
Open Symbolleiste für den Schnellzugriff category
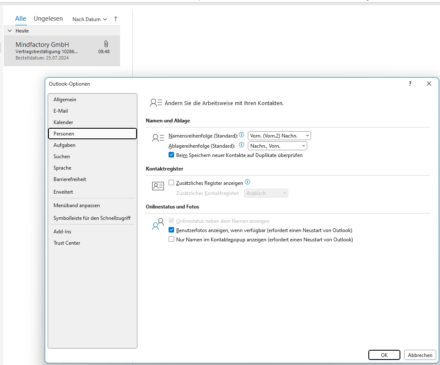point(92,218)
